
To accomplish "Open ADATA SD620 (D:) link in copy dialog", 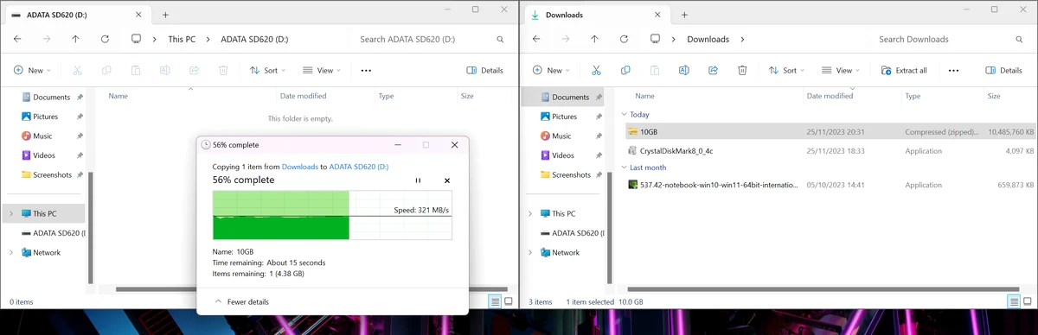I will [x=359, y=166].
